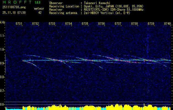Select the Ogaki, Gifu, JAPAN location text
Screen dimensions: 173x110
coord(114,6)
